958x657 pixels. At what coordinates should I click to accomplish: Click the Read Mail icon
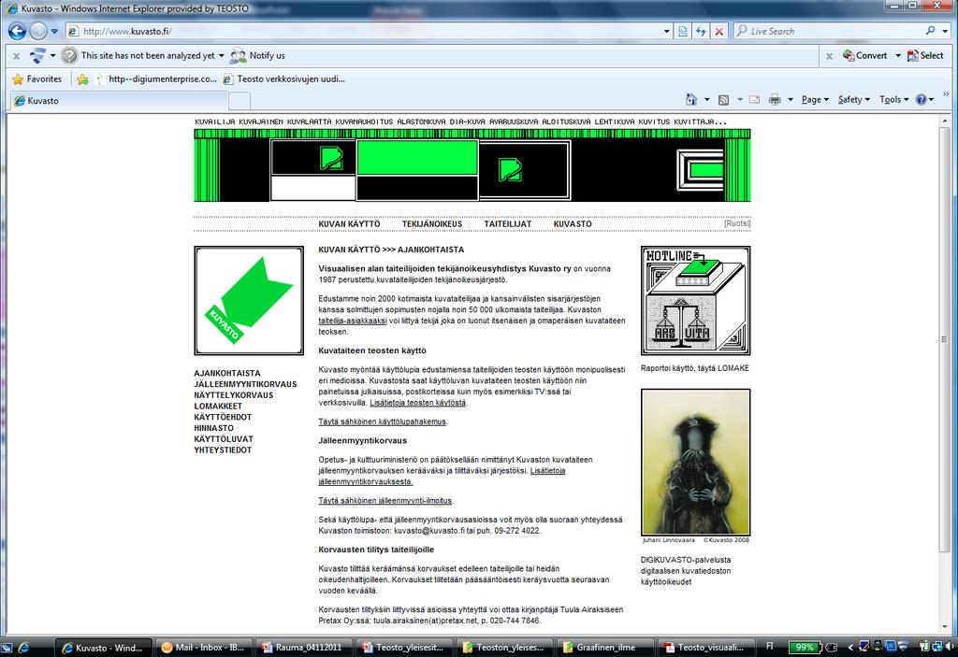[755, 99]
